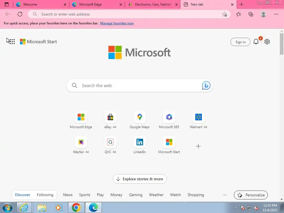
Task: Open the Weather category
Action: pos(156,195)
